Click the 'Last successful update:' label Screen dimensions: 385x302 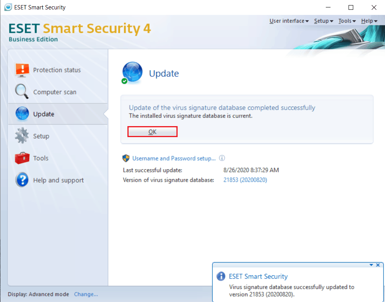(153, 170)
